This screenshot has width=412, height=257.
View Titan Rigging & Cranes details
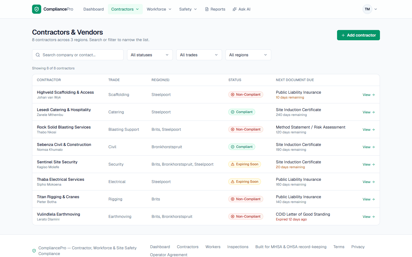coord(369,199)
